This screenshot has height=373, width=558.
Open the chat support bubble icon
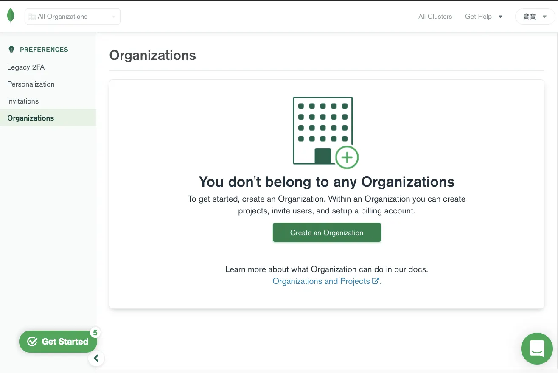click(x=537, y=348)
